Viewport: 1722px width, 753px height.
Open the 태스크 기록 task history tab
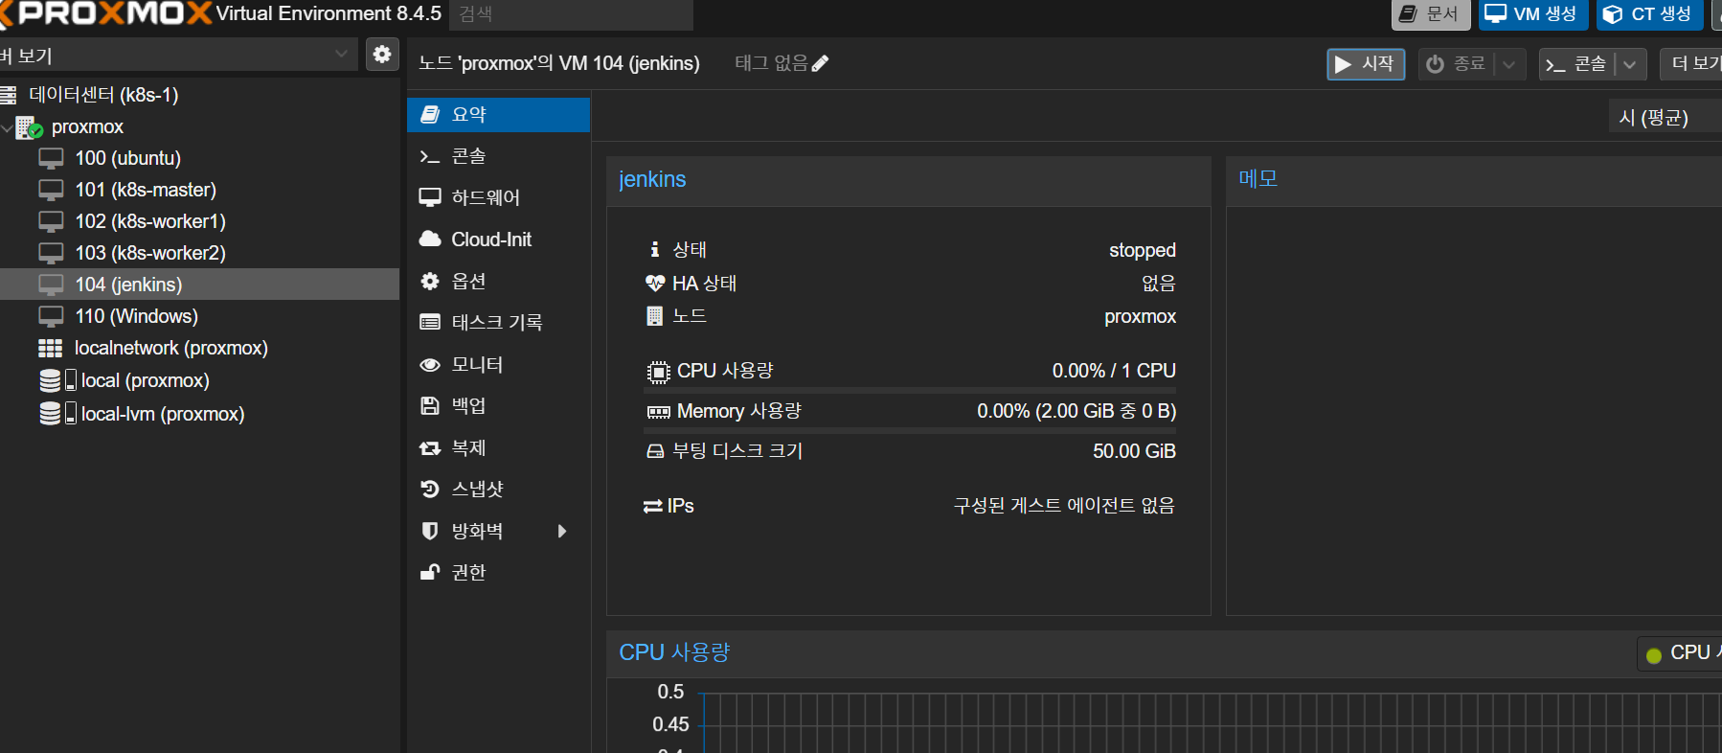[498, 322]
